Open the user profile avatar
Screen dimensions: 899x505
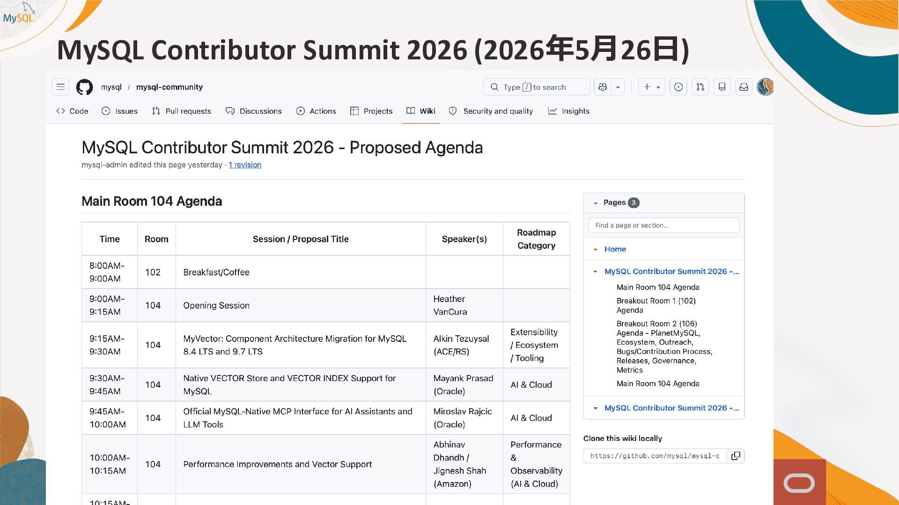click(766, 87)
